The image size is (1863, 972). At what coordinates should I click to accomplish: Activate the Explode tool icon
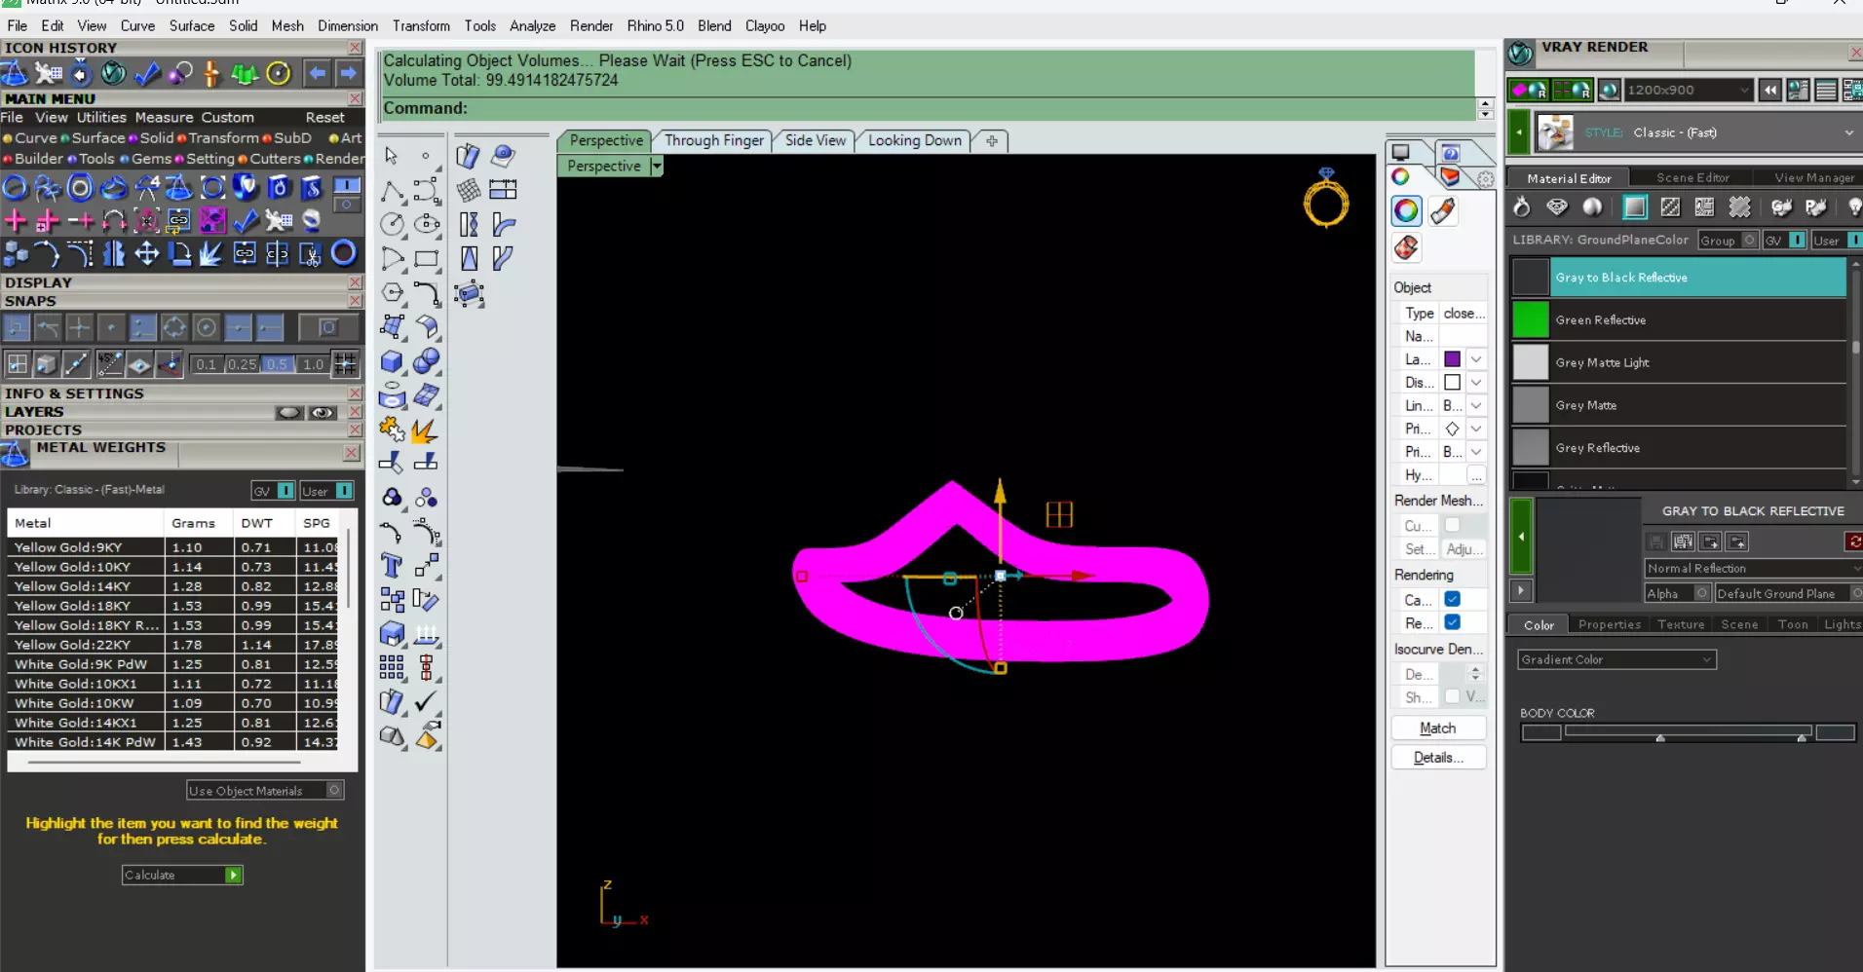[426, 430]
